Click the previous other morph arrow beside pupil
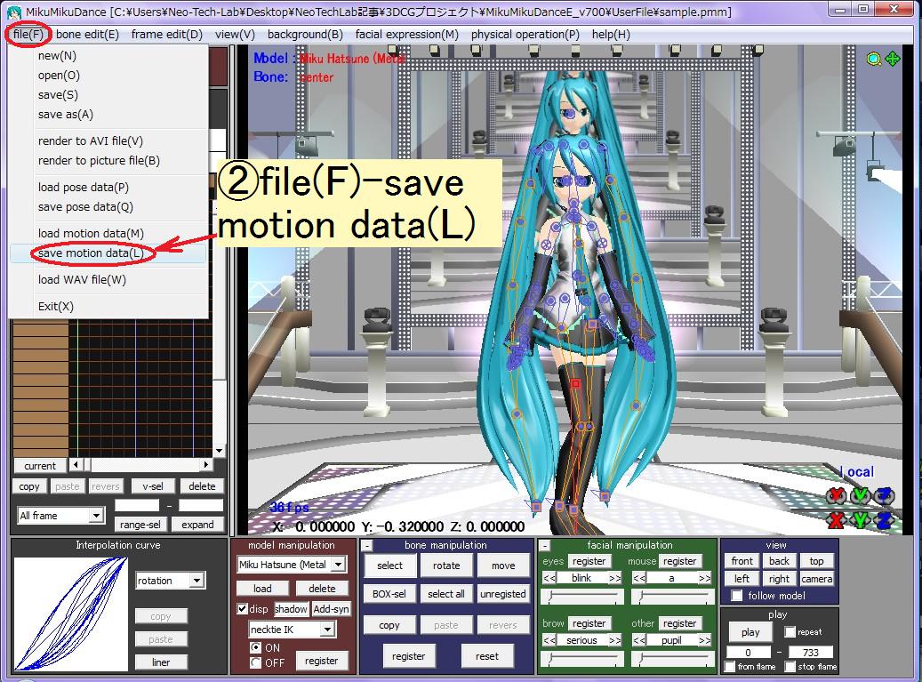Viewport: 922px width, 682px height. [639, 640]
